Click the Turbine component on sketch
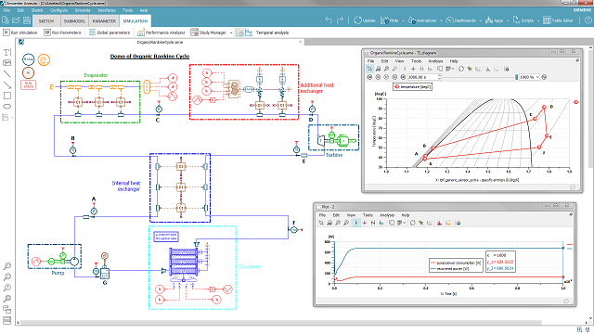 321,140
